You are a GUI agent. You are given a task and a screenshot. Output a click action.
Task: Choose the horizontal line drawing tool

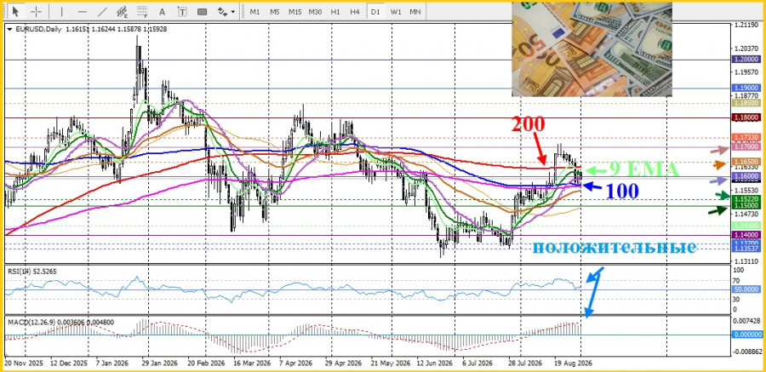(x=82, y=11)
